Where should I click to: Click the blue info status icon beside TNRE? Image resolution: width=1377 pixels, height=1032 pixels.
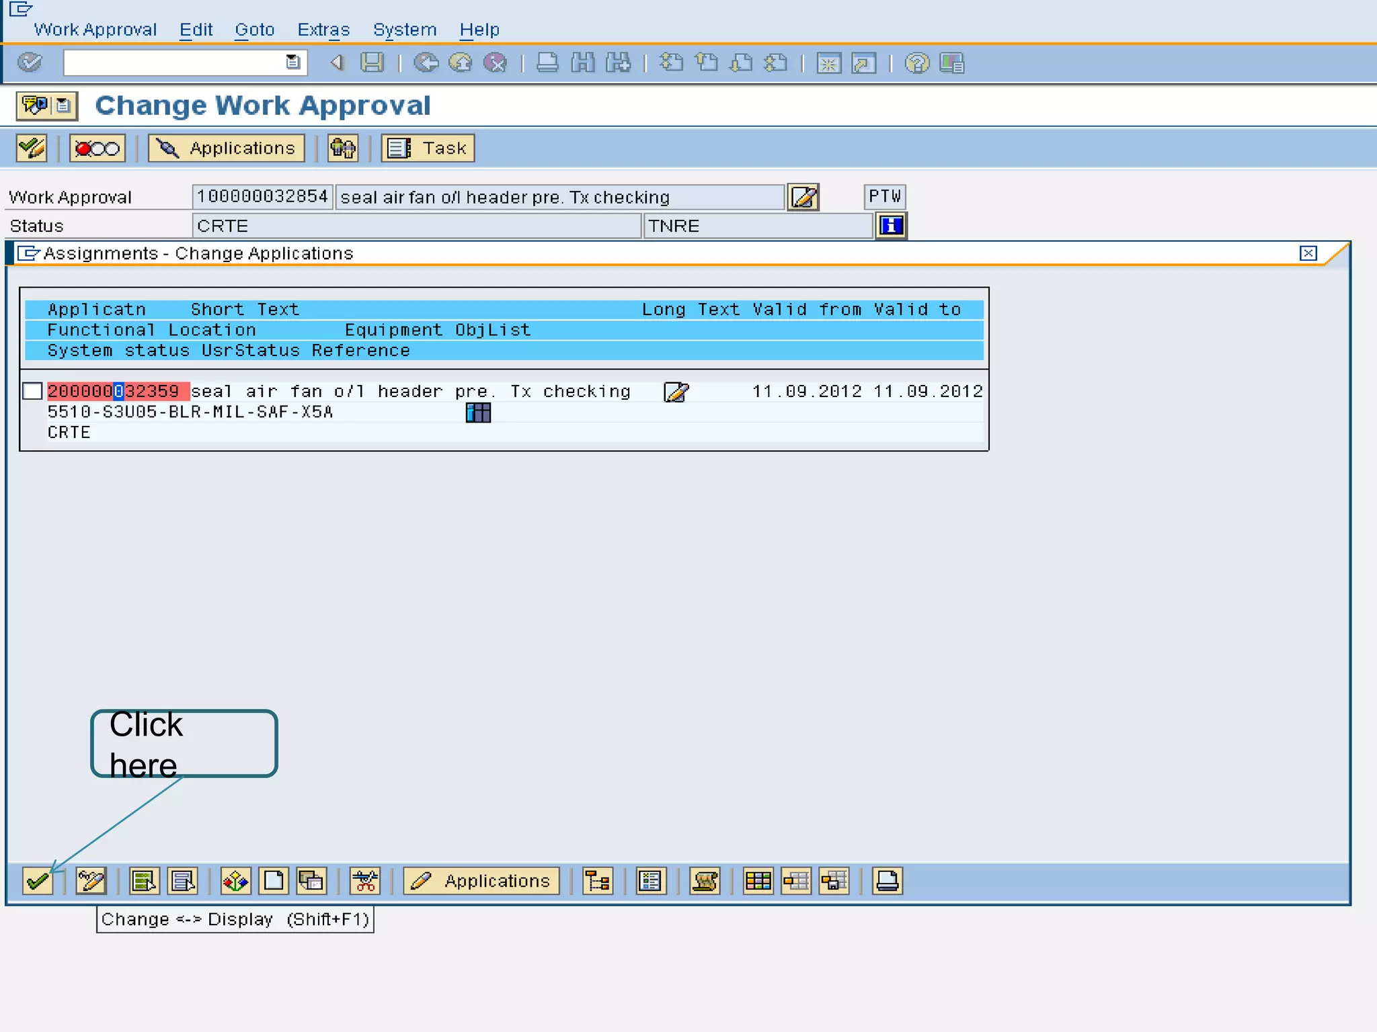[891, 226]
